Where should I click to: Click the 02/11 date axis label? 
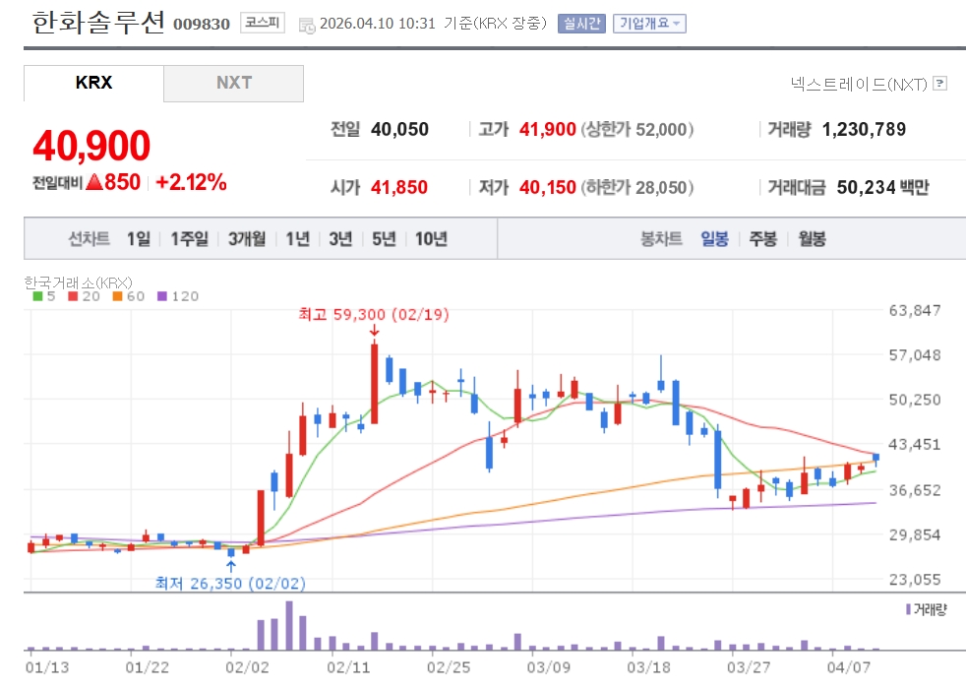(x=348, y=667)
